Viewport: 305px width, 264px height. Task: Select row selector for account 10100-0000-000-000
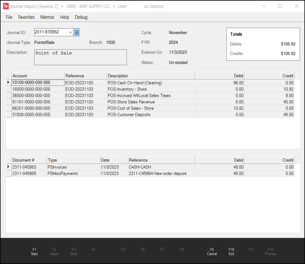coord(9,83)
